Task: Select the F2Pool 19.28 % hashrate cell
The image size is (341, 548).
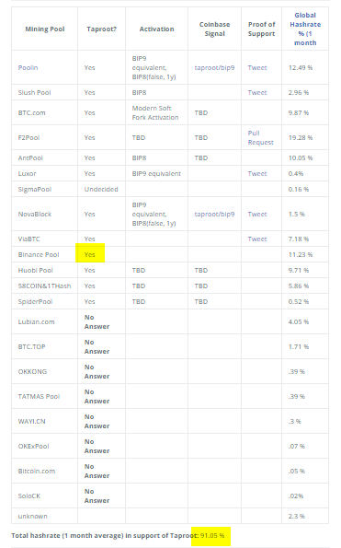Action: 301,138
